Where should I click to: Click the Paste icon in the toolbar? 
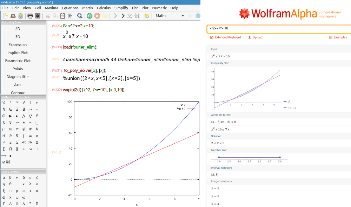tap(63, 15)
